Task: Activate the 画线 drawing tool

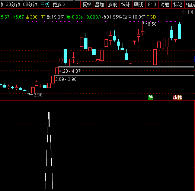Action: click(139, 4)
